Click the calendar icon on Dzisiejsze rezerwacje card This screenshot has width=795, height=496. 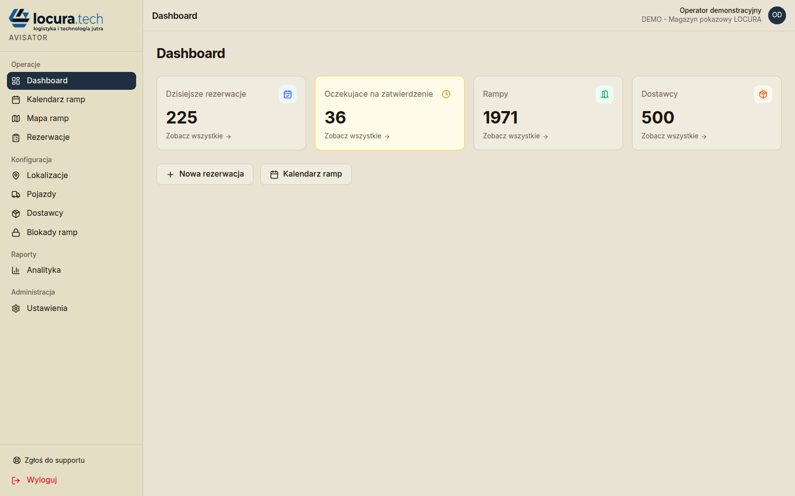pyautogui.click(x=288, y=94)
